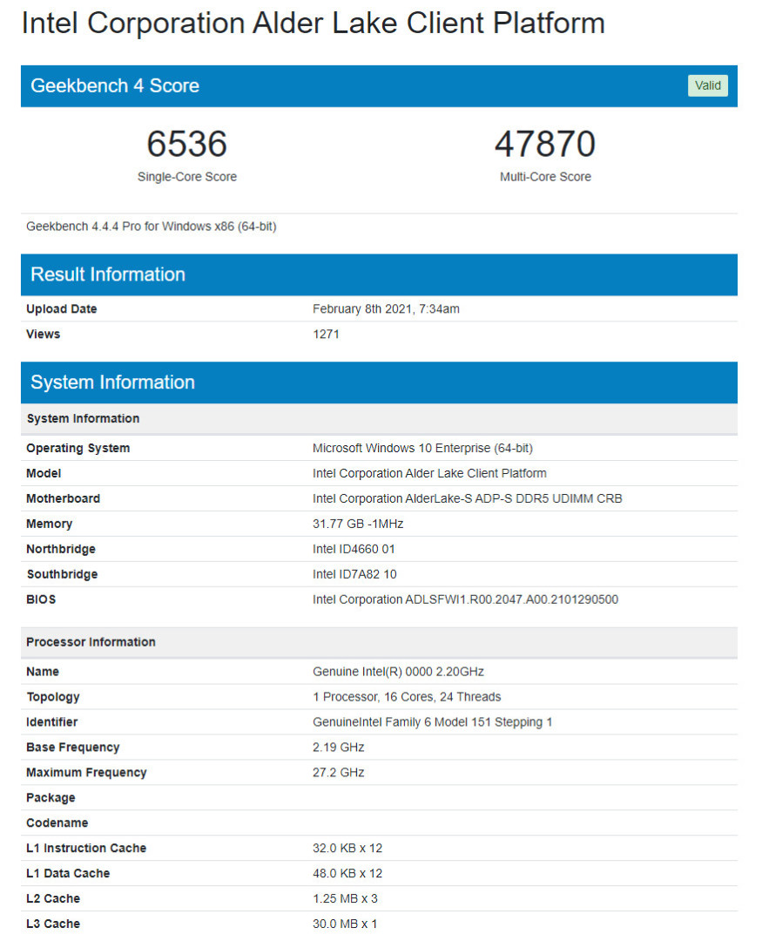Viewport: 762px width, 941px height.
Task: Click the processor name Genuine Intel 0000 2.20GHz
Action: click(x=398, y=672)
